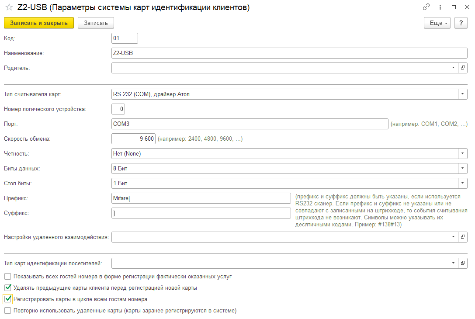
Task: Open Родитель selection form icon
Action: tap(463, 68)
